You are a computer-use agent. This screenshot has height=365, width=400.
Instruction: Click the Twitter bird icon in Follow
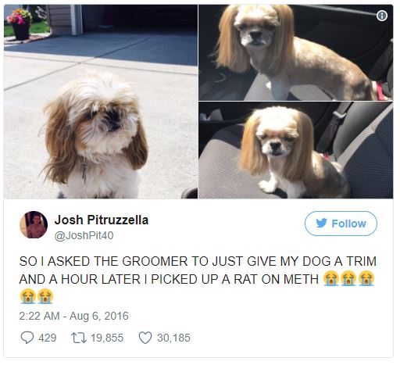coord(321,224)
